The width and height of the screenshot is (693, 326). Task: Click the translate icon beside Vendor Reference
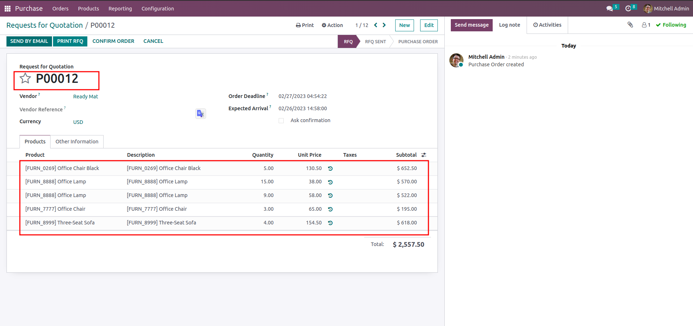point(200,114)
